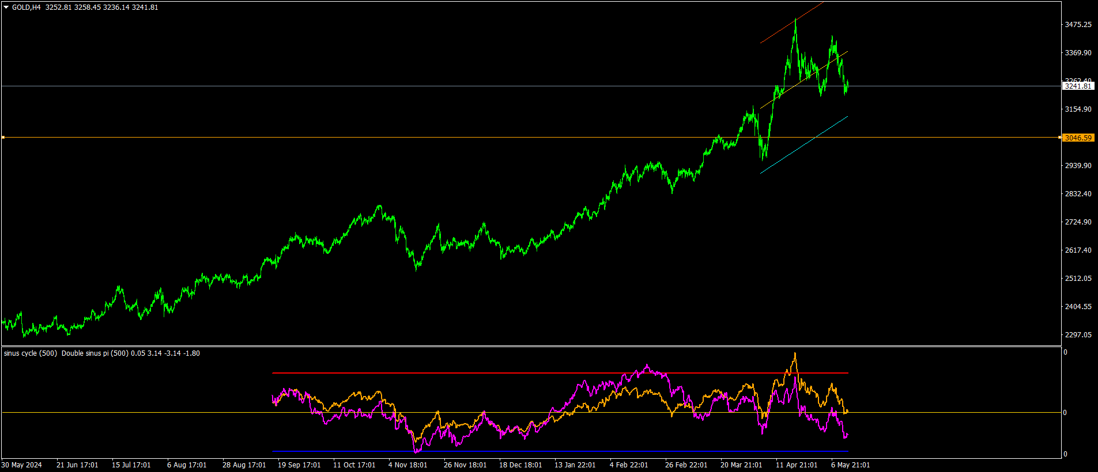The height and width of the screenshot is (472, 1098).
Task: Click the 3369.90 price scale label
Action: tap(1078, 53)
